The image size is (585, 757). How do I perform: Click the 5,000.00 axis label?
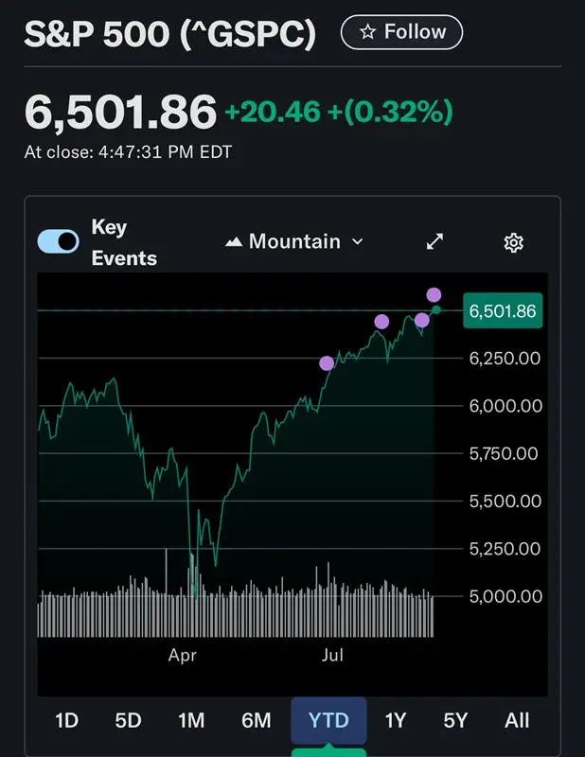click(x=505, y=596)
